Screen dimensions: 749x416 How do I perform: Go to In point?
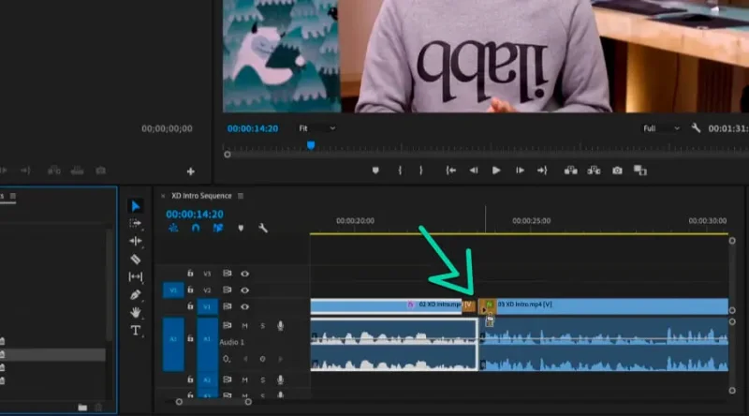450,171
